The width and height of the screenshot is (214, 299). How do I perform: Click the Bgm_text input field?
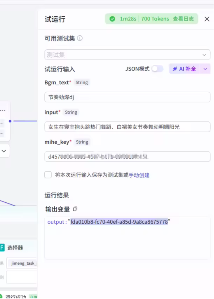click(x=127, y=97)
